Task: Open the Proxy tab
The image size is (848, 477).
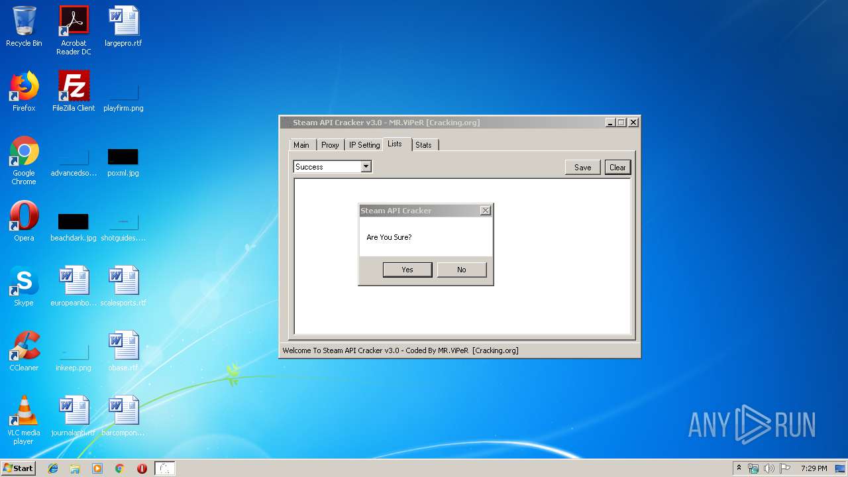Action: pos(330,145)
